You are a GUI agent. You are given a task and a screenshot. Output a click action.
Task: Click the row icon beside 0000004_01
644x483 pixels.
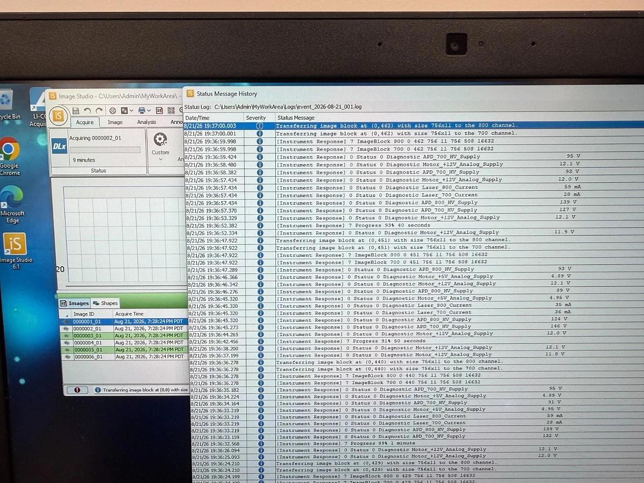pyautogui.click(x=67, y=342)
